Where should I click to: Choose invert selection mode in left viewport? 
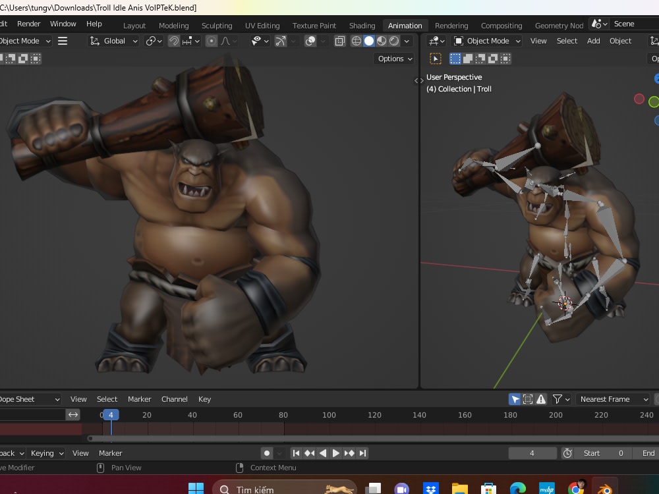(x=23, y=59)
